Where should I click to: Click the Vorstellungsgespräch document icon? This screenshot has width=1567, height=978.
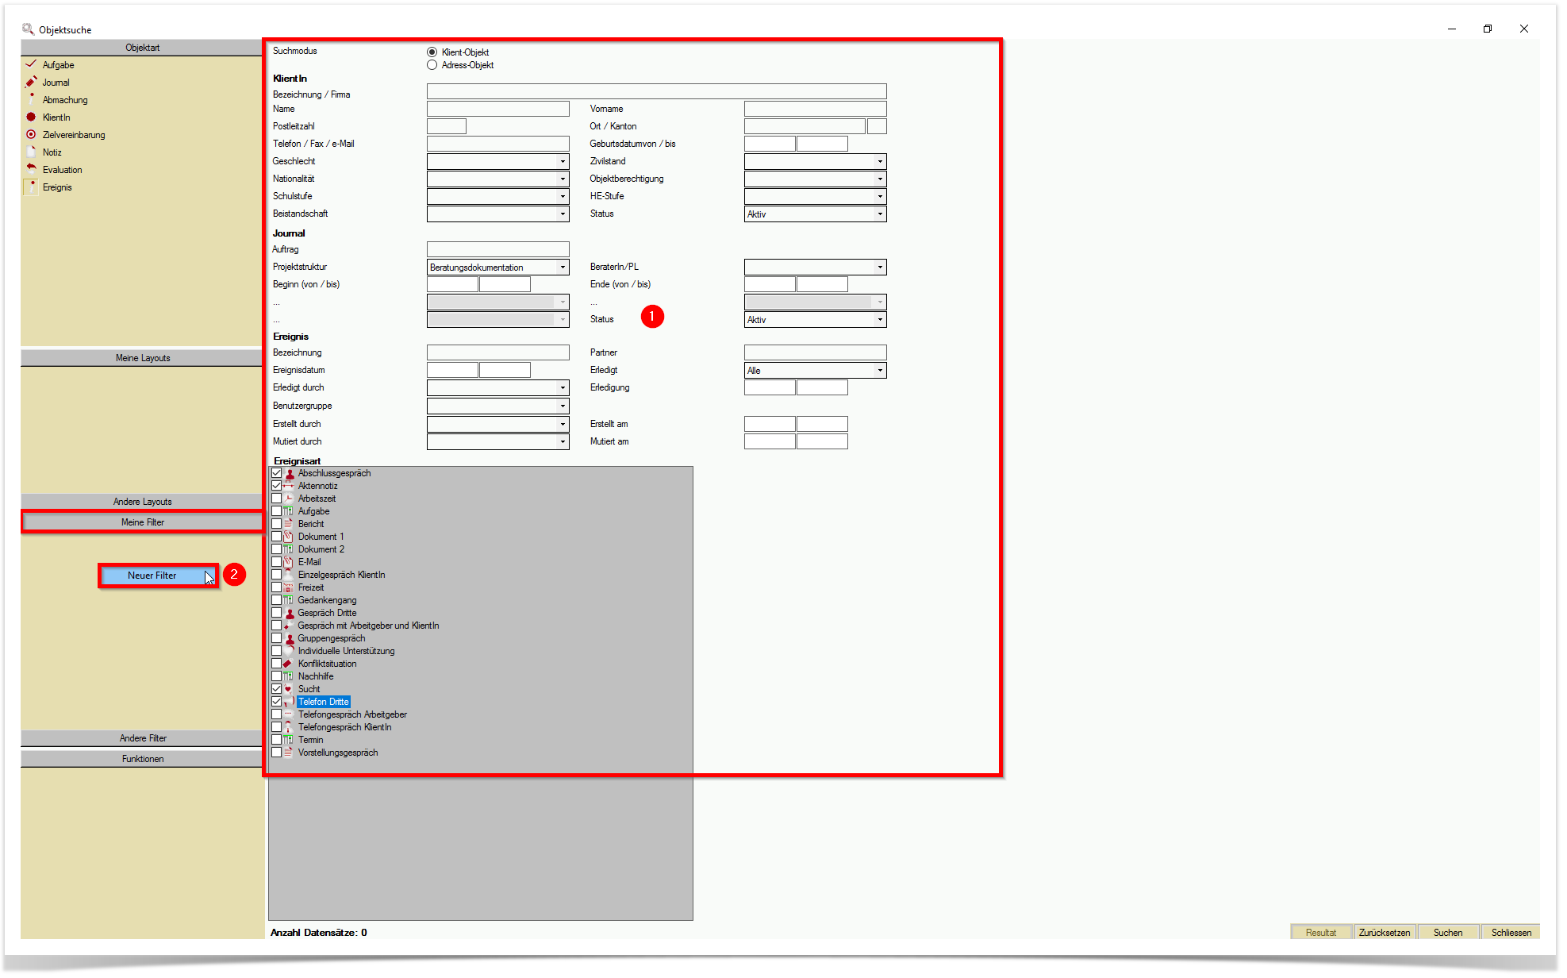(289, 753)
